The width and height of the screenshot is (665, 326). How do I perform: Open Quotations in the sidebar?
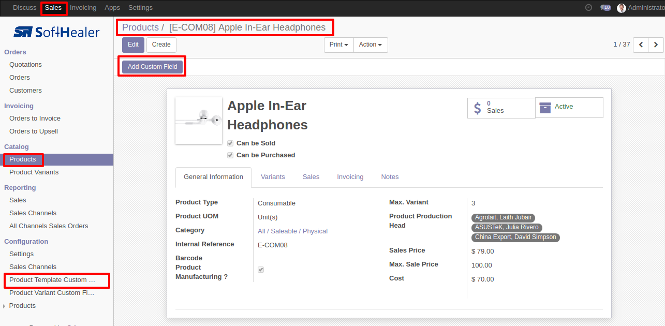click(x=25, y=65)
